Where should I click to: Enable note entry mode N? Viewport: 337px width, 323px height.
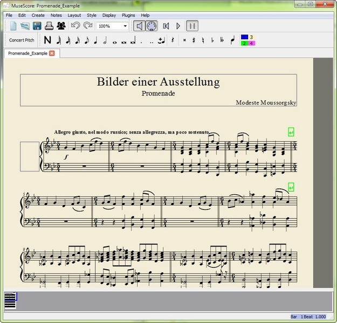click(47, 40)
